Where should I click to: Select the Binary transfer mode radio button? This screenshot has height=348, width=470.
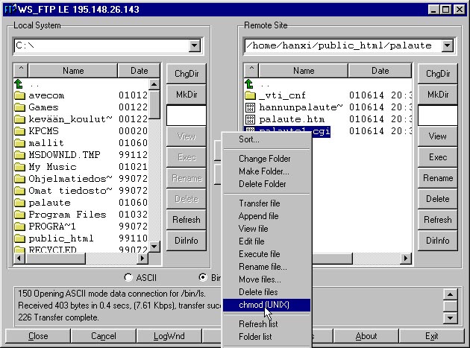pyautogui.click(x=204, y=277)
